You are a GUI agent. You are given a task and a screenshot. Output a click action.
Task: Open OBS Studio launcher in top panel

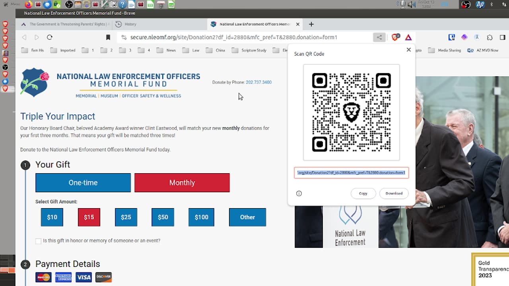click(x=69, y=4)
